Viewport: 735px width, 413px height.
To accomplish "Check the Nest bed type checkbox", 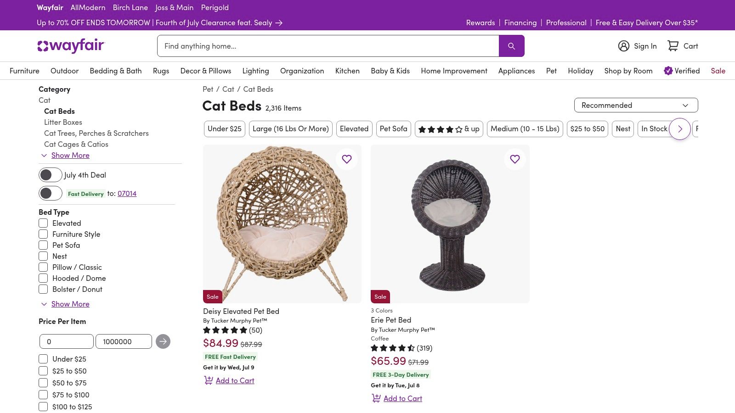I will pos(43,256).
